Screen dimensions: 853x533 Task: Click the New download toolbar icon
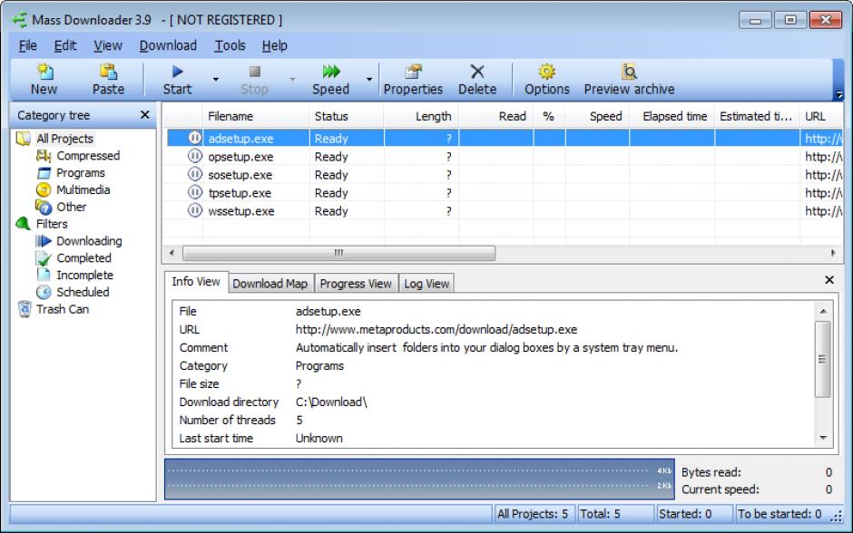point(44,72)
